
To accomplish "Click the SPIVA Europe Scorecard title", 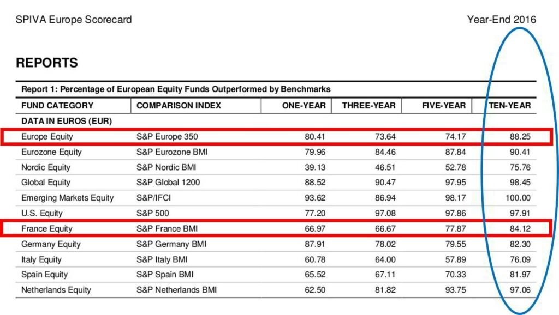I will 74,20.
